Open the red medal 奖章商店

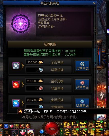(82, 85)
